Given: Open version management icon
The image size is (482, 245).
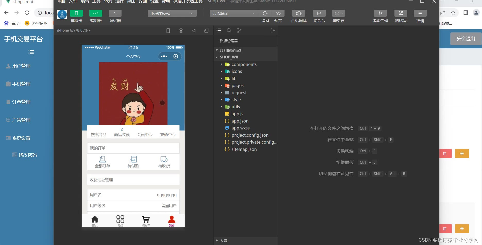Looking at the screenshot, I should coord(380,13).
